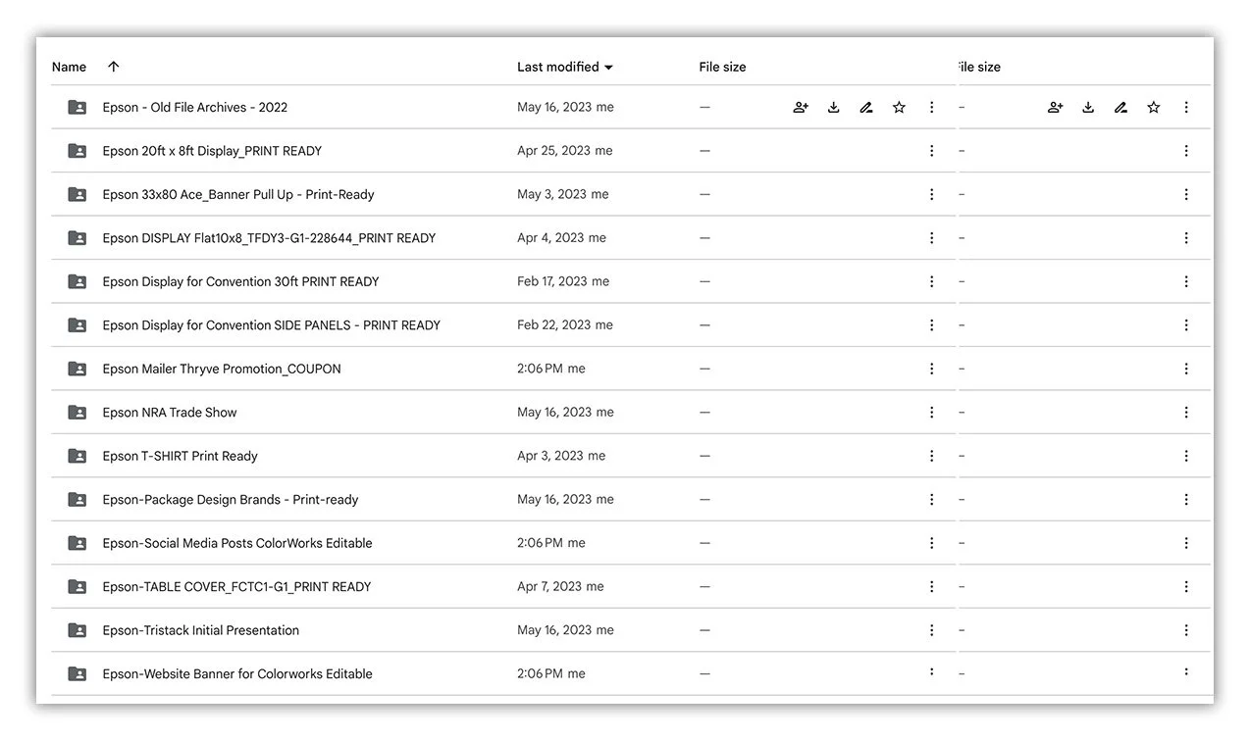The height and width of the screenshot is (741, 1250).
Task: Click folder icon for Epson-Website Banner for Colorworks
Action: 77,673
